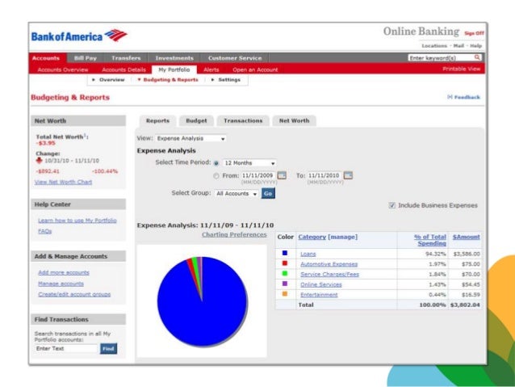Open View Net Worth Chart link

[x=64, y=182]
